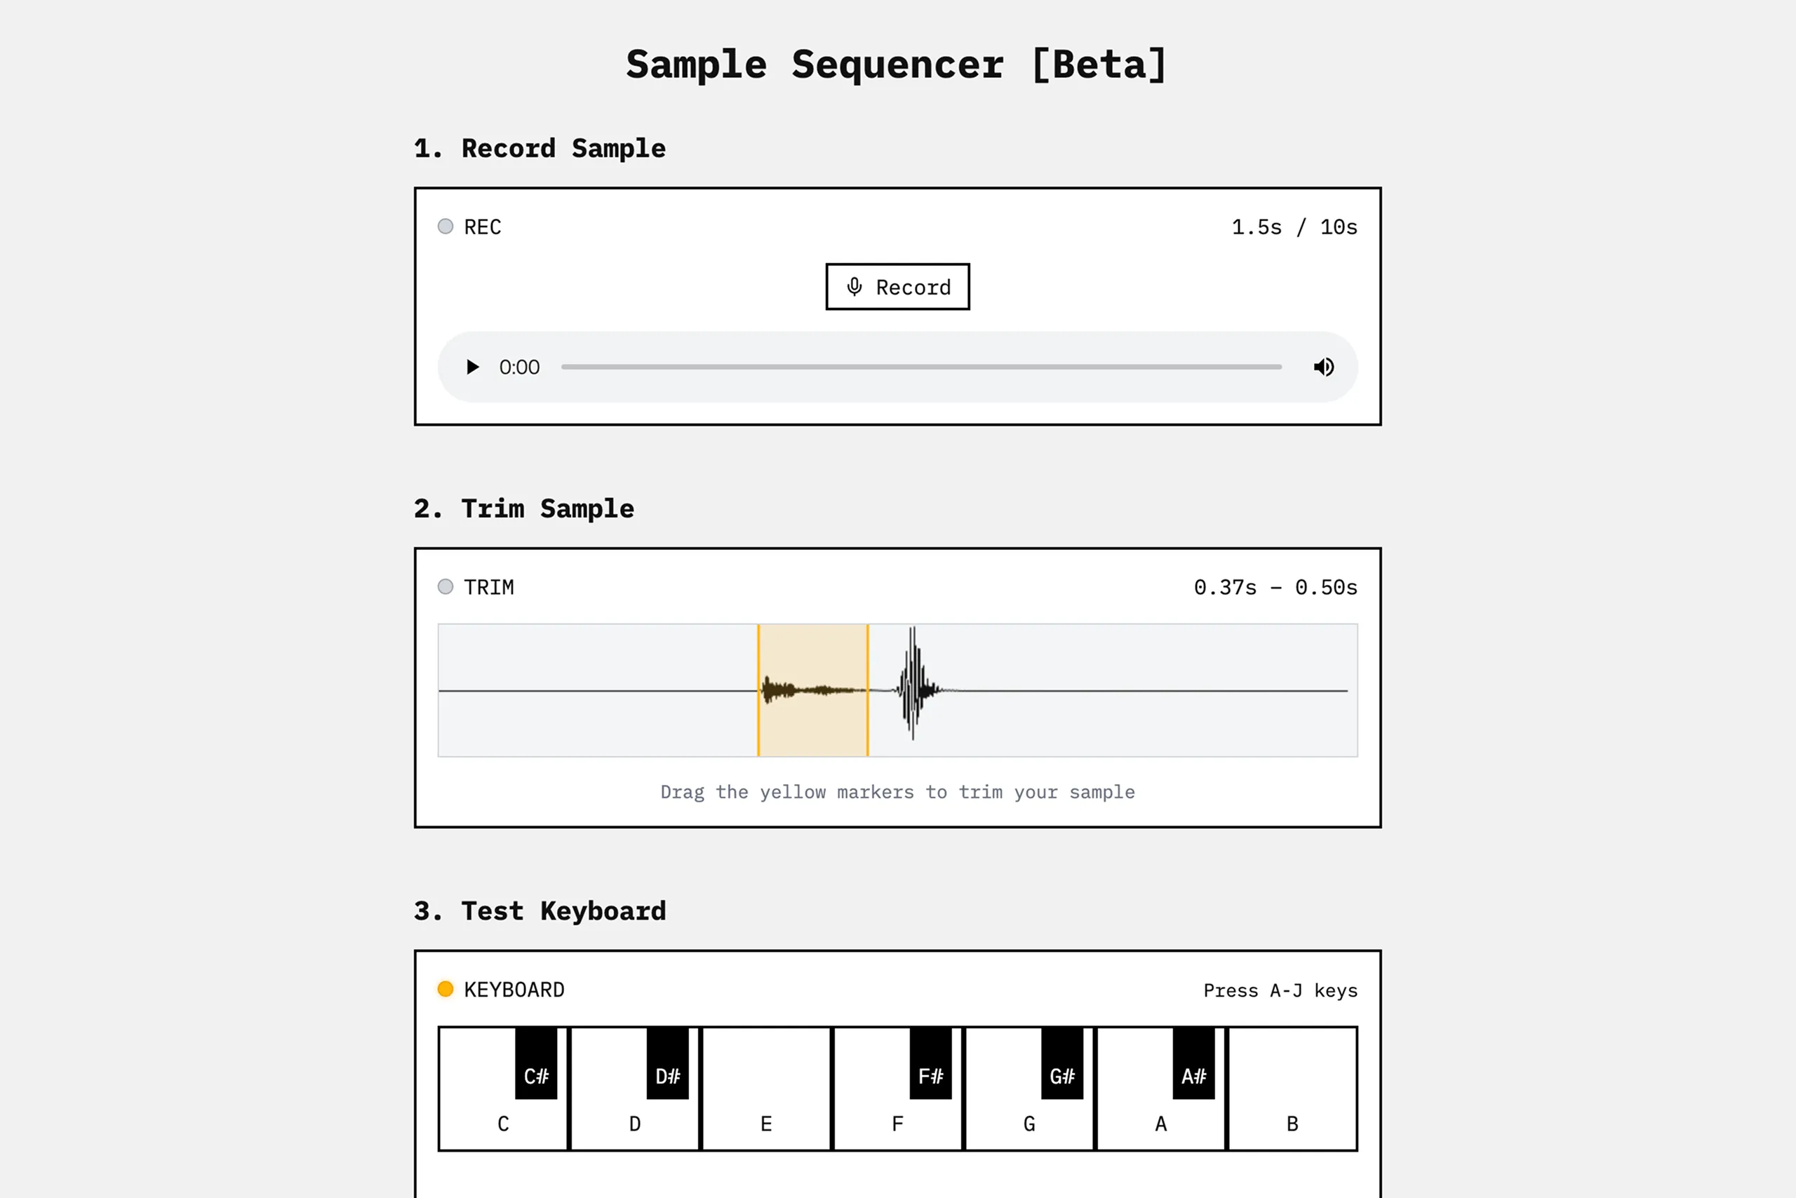Viewport: 1796px width, 1198px height.
Task: Play the white B piano key
Action: click(x=1292, y=1124)
